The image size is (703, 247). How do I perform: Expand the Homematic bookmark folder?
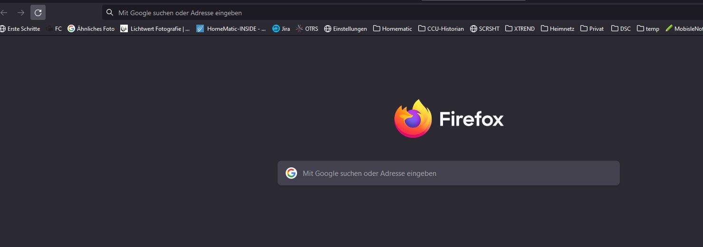pyautogui.click(x=393, y=28)
